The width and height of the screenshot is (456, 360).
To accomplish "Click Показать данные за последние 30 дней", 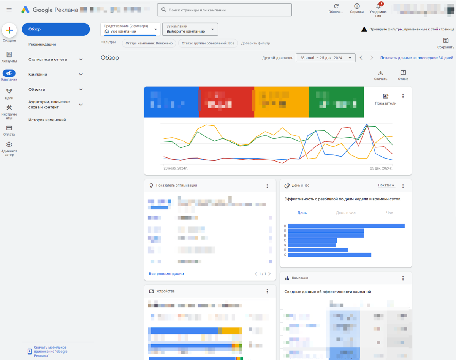I will pos(417,58).
